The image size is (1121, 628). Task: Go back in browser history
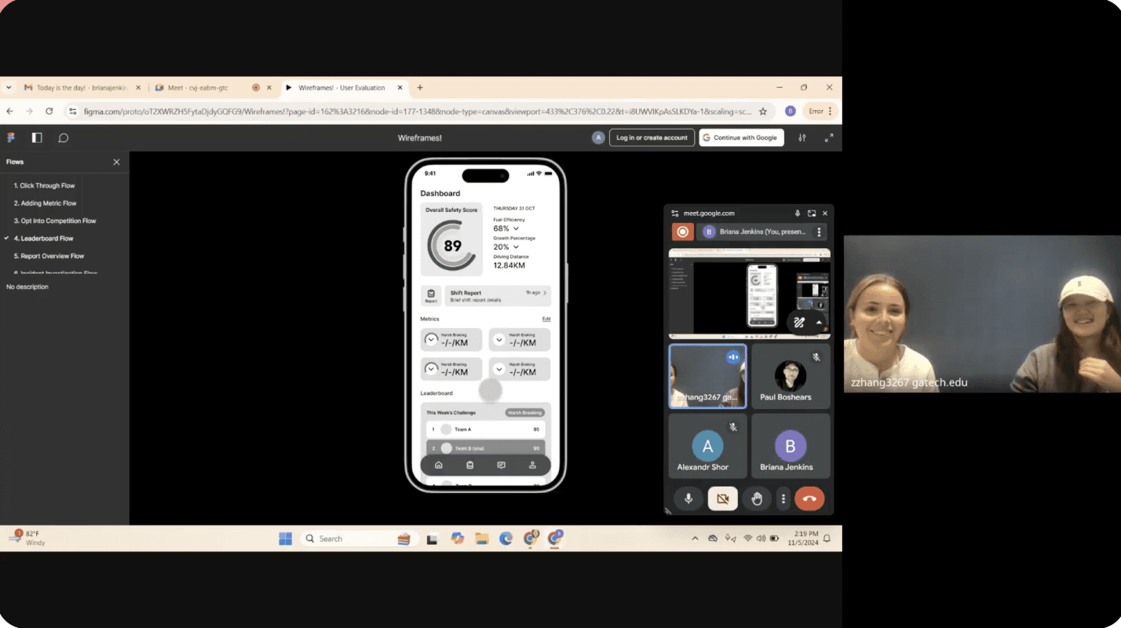(9, 111)
